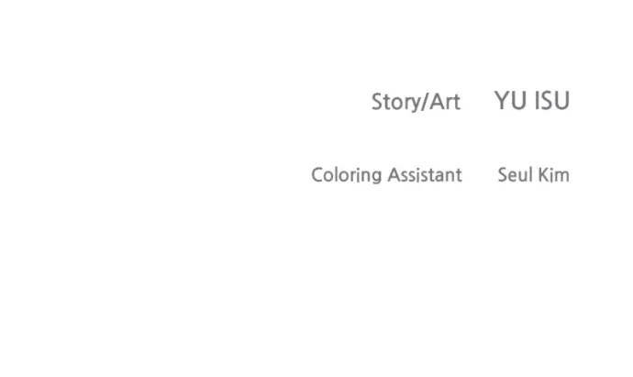Click the capital "A" in Art
633x377 pixels.
(x=435, y=102)
